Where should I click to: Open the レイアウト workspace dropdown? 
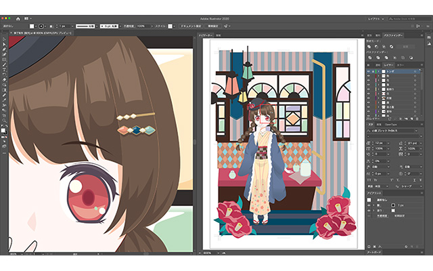(x=376, y=19)
